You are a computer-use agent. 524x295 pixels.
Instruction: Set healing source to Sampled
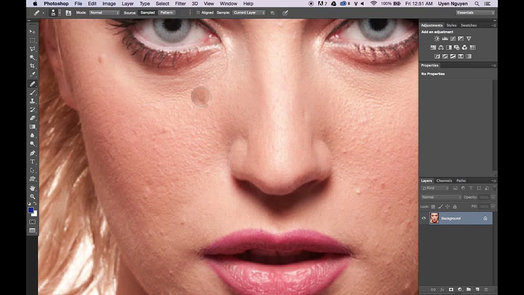click(x=147, y=13)
